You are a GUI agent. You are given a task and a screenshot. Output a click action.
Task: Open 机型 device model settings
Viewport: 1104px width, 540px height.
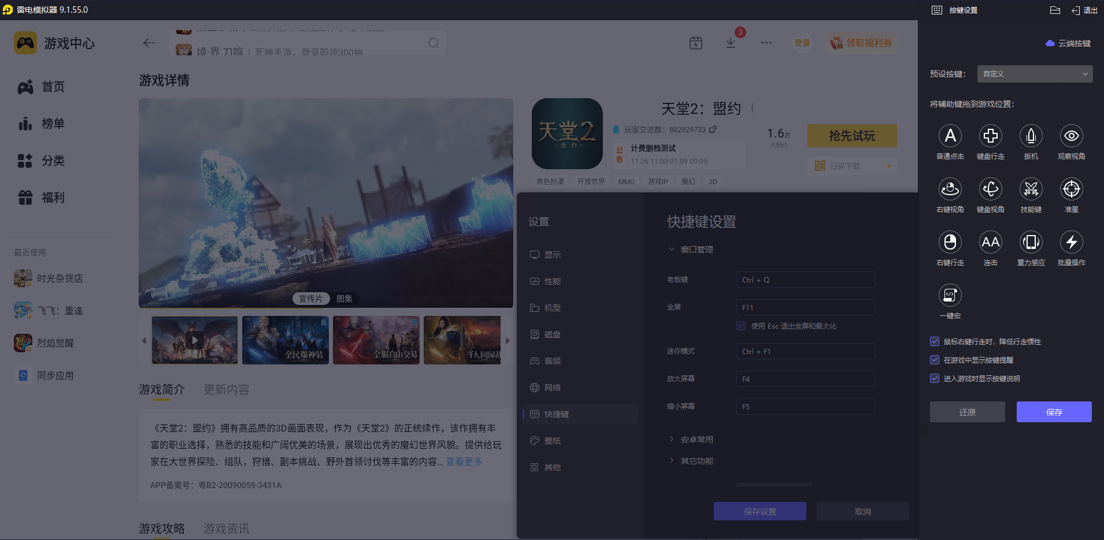(x=580, y=308)
